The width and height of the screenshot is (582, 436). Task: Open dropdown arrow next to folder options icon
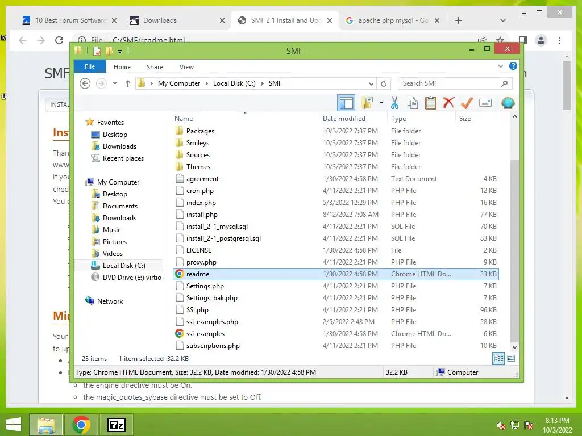point(381,103)
